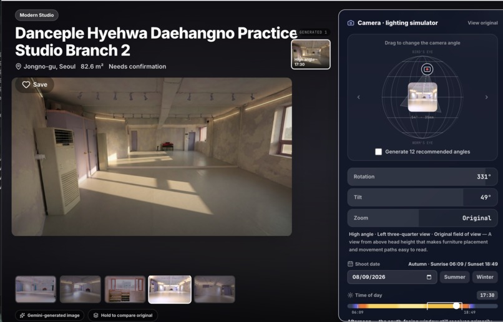Enable Generate 12 recommended angles checkbox
This screenshot has width=503, height=322.
379,152
